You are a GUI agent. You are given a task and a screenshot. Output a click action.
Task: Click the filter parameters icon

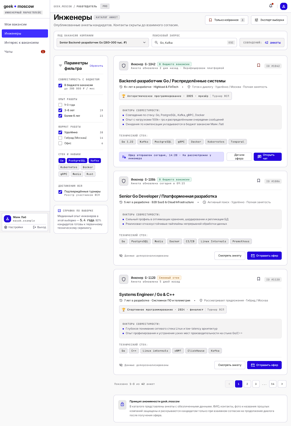tap(60, 66)
